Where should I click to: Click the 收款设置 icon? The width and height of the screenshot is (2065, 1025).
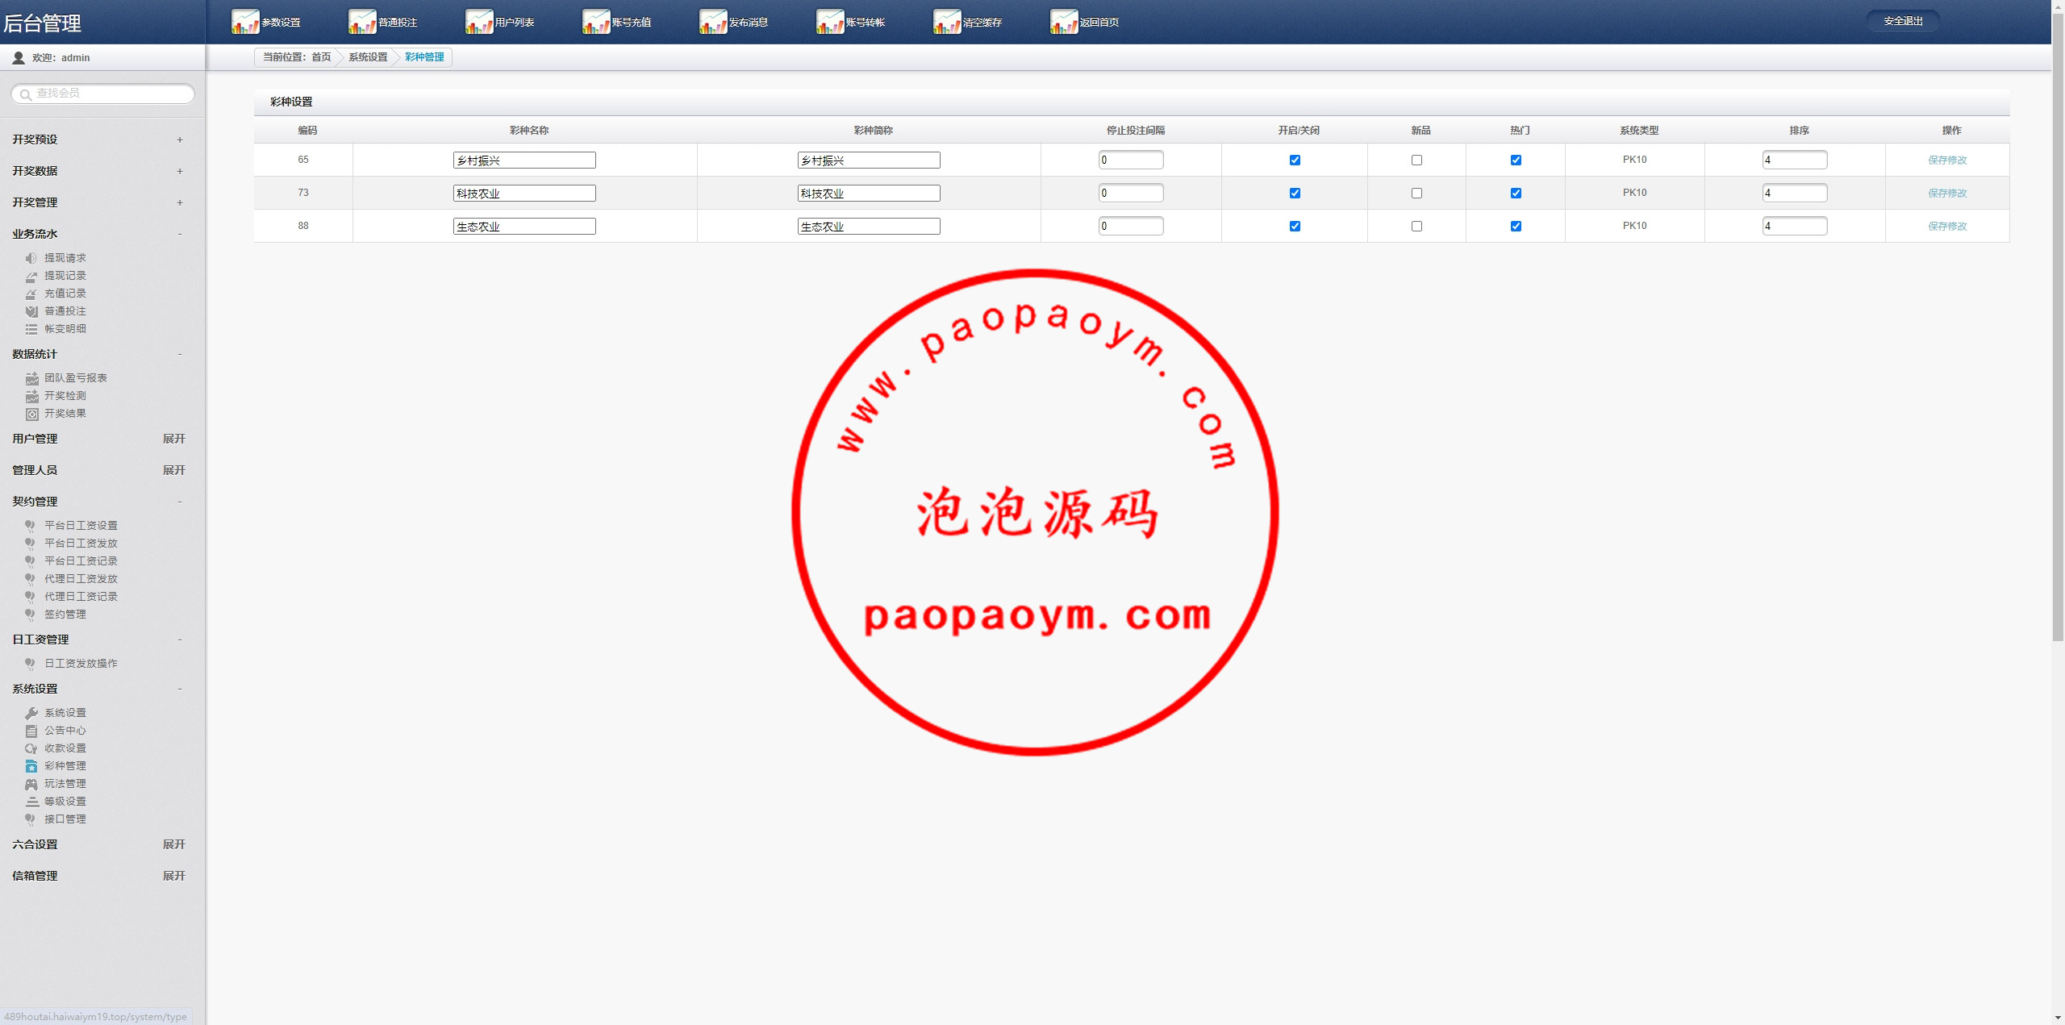pos(31,748)
